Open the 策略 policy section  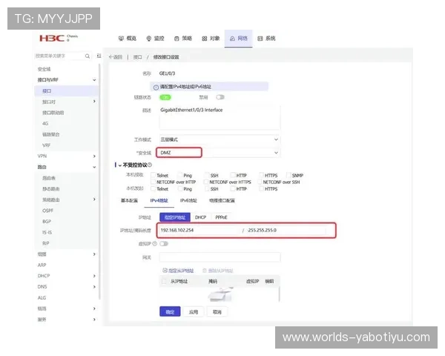point(183,39)
